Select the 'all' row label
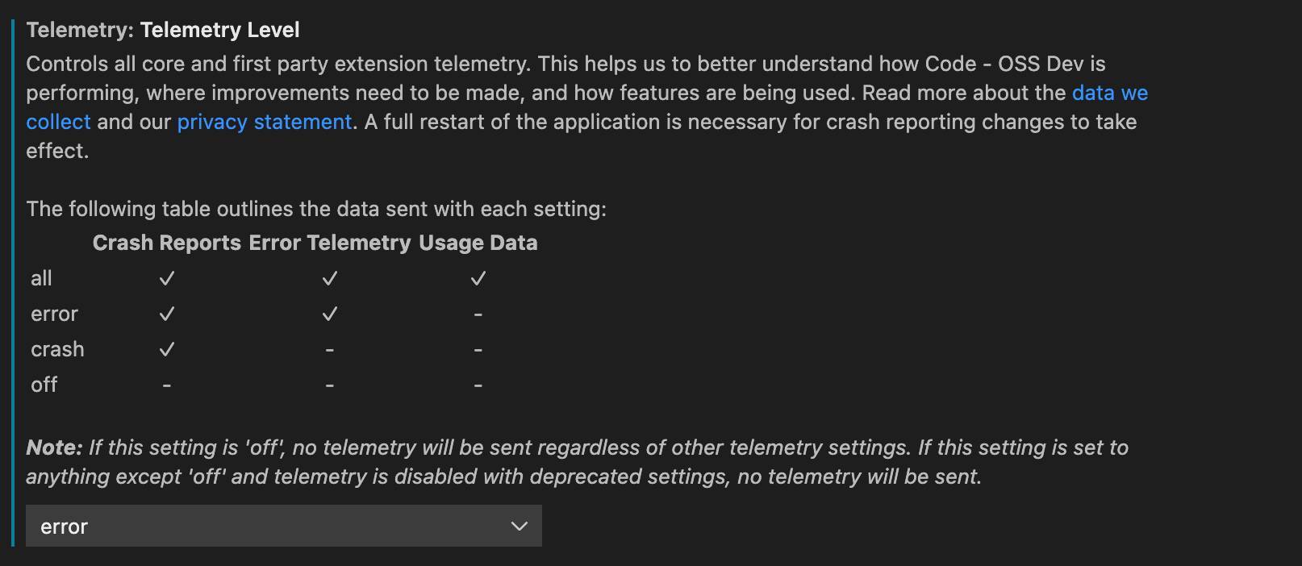 (x=43, y=278)
